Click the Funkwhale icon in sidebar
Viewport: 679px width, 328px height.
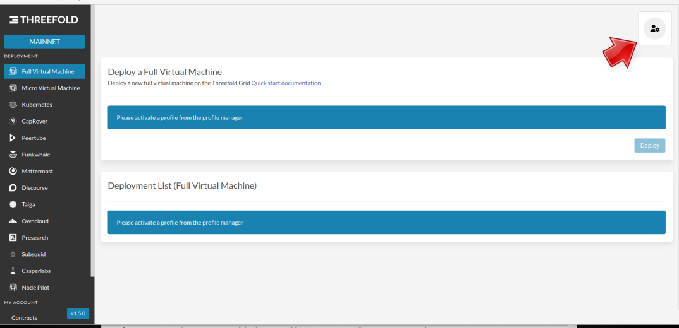pos(13,155)
